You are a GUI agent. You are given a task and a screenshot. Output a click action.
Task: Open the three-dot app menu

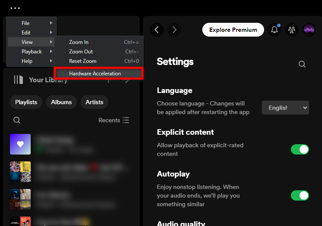click(x=15, y=8)
